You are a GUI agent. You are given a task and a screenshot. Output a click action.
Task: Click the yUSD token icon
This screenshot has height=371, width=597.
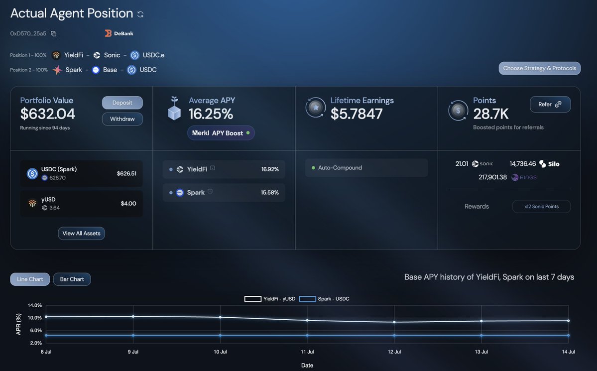[32, 203]
